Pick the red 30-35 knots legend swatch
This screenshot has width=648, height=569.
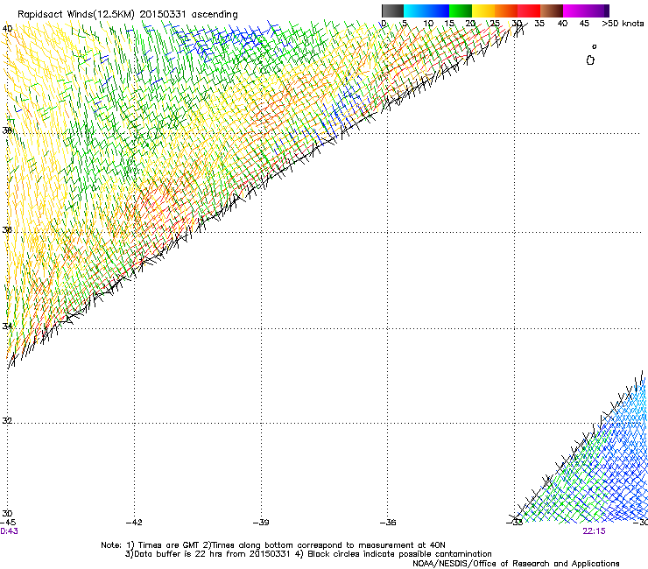point(529,11)
